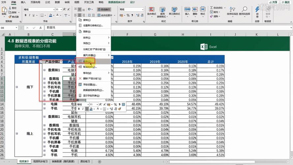The image size is (293, 165).
Task: Open the 产品分组2 field filter dropdown
Action: (x=61, y=62)
